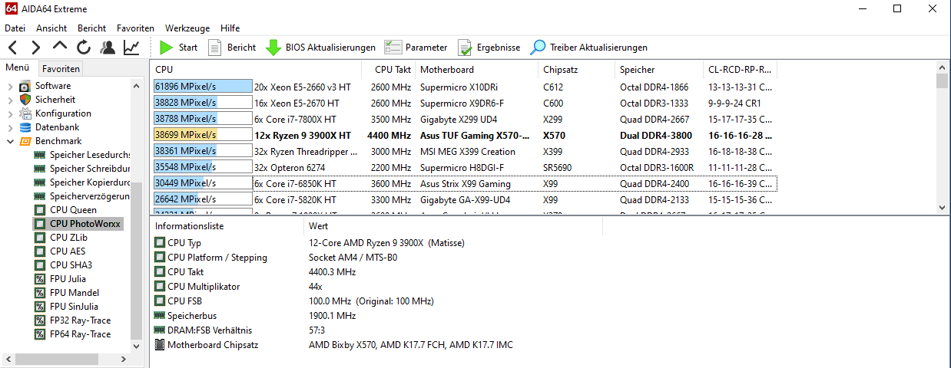Open the Hilfe menu
This screenshot has width=951, height=368.
[x=230, y=28]
